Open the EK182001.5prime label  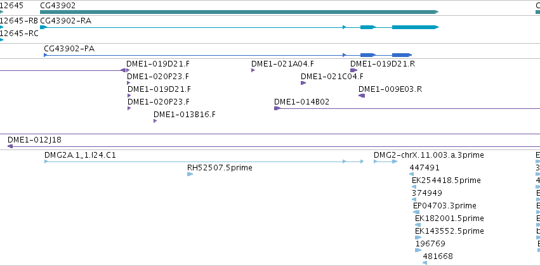(x=449, y=218)
